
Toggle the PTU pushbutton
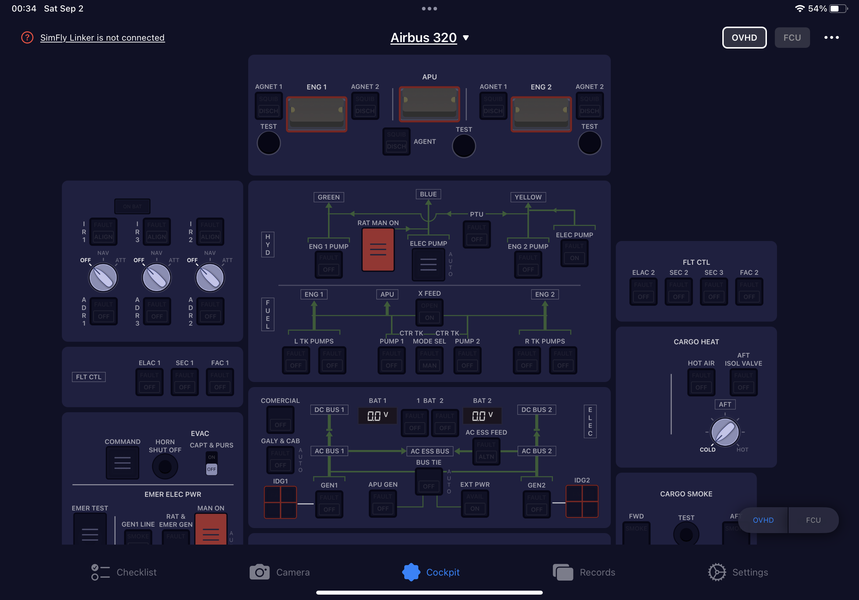tap(477, 234)
